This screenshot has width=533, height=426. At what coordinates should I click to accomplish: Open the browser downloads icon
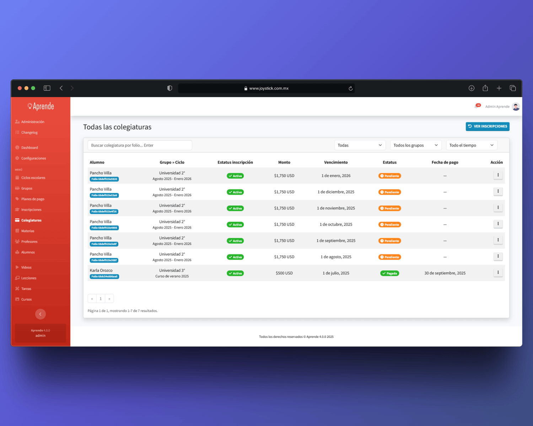(x=472, y=88)
